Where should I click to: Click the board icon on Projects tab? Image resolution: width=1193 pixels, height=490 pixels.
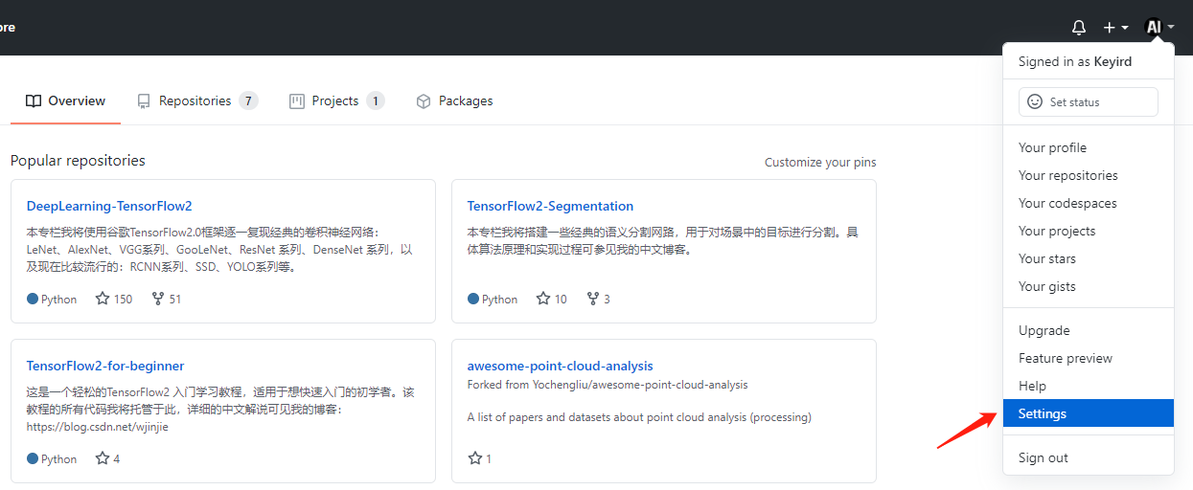[297, 100]
